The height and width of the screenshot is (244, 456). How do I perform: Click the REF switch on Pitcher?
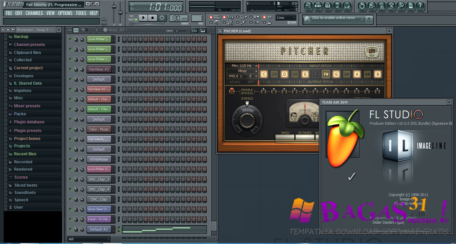tap(372, 51)
